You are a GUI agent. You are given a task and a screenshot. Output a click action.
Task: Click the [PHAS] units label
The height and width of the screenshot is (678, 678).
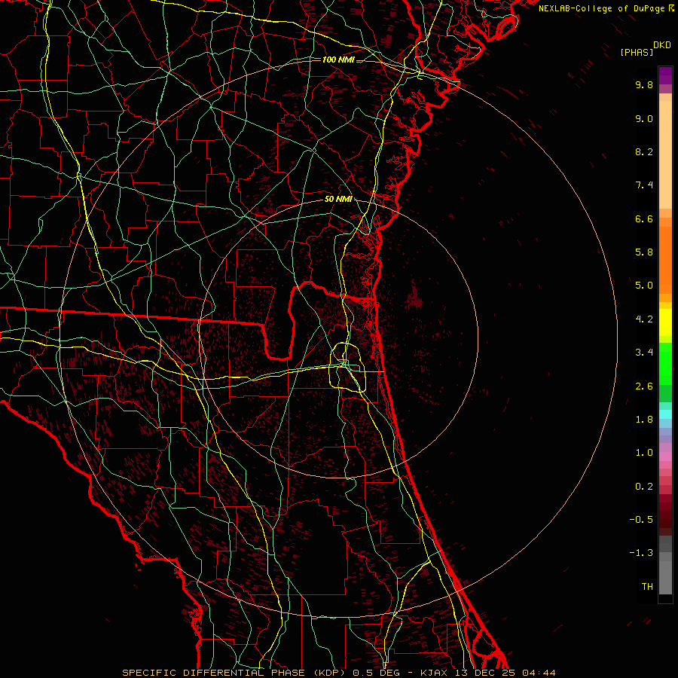click(x=637, y=51)
